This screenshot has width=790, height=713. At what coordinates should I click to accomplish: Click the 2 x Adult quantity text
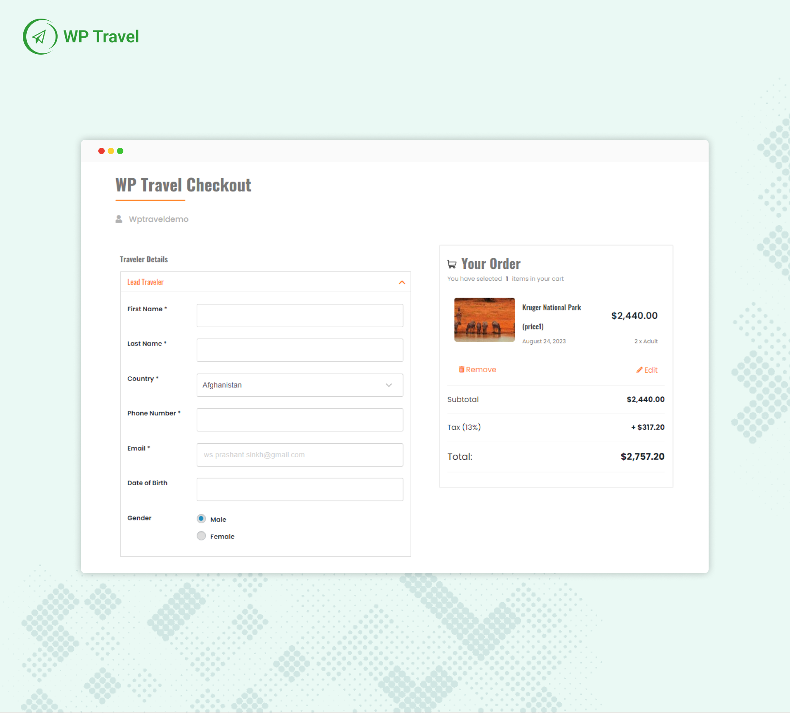(646, 341)
